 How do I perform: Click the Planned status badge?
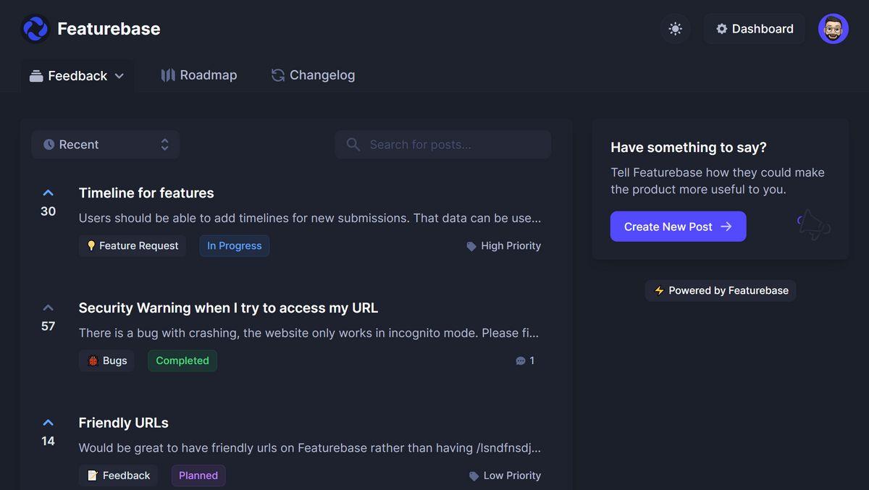[198, 476]
